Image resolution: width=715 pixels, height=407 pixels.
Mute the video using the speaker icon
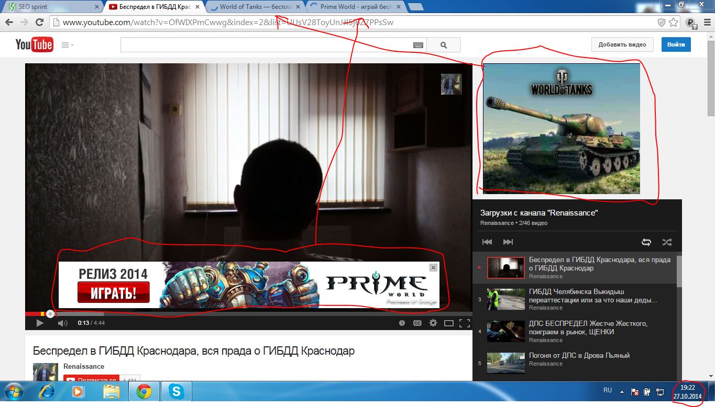tap(62, 323)
